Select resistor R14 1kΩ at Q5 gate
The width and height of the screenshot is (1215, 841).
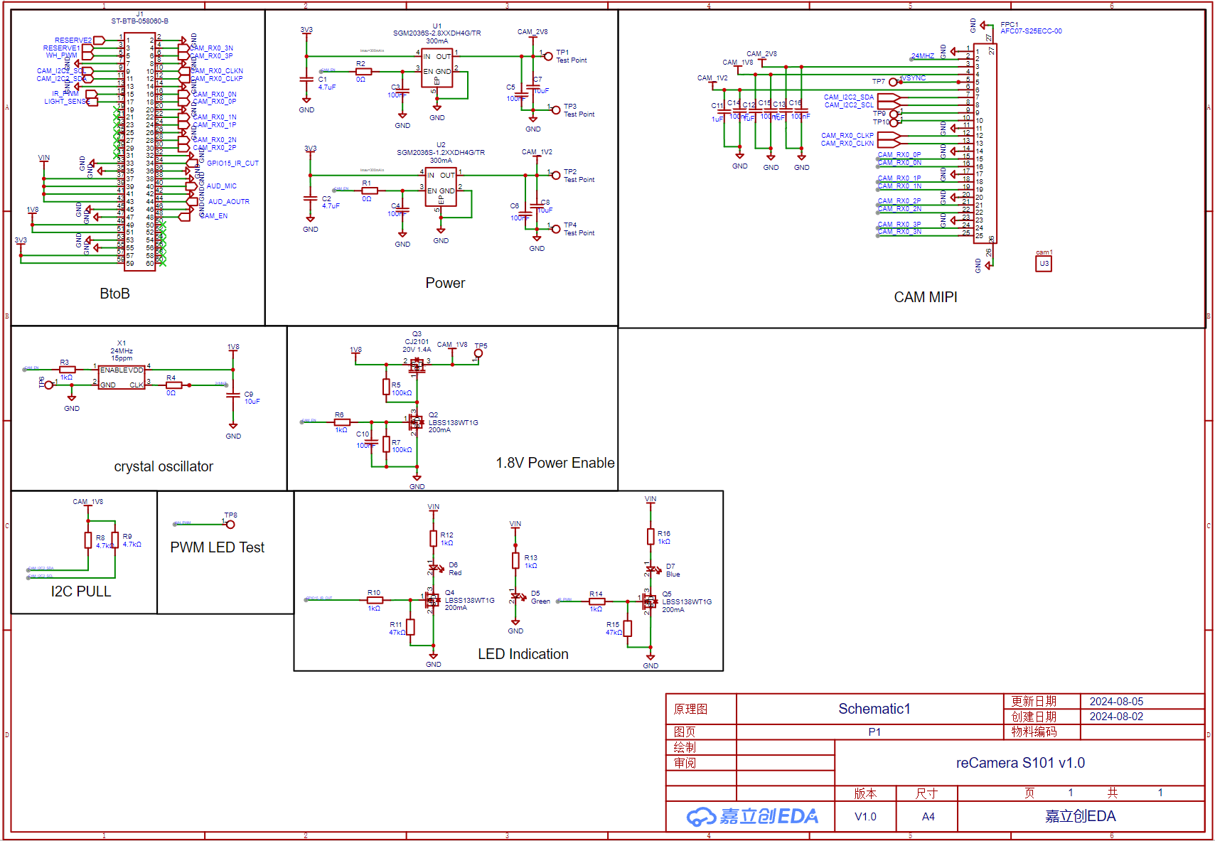coord(597,601)
